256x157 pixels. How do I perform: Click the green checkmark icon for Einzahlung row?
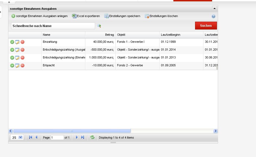tap(12, 42)
